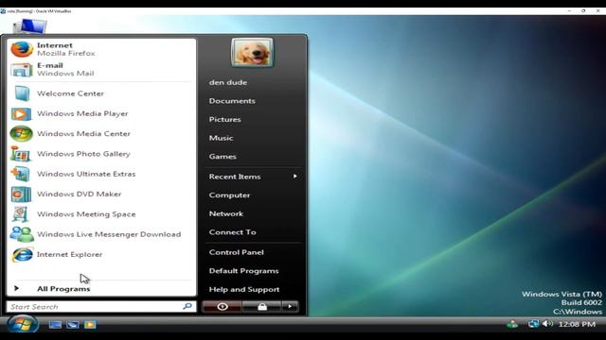Launch the Internet Explorer icon
This screenshot has height=340, width=606.
22,255
